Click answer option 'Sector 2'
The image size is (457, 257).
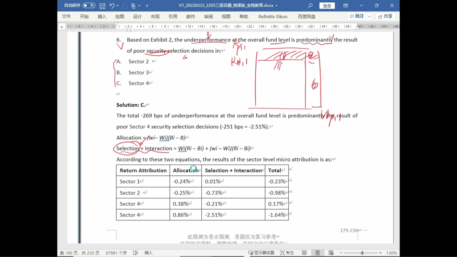point(138,62)
